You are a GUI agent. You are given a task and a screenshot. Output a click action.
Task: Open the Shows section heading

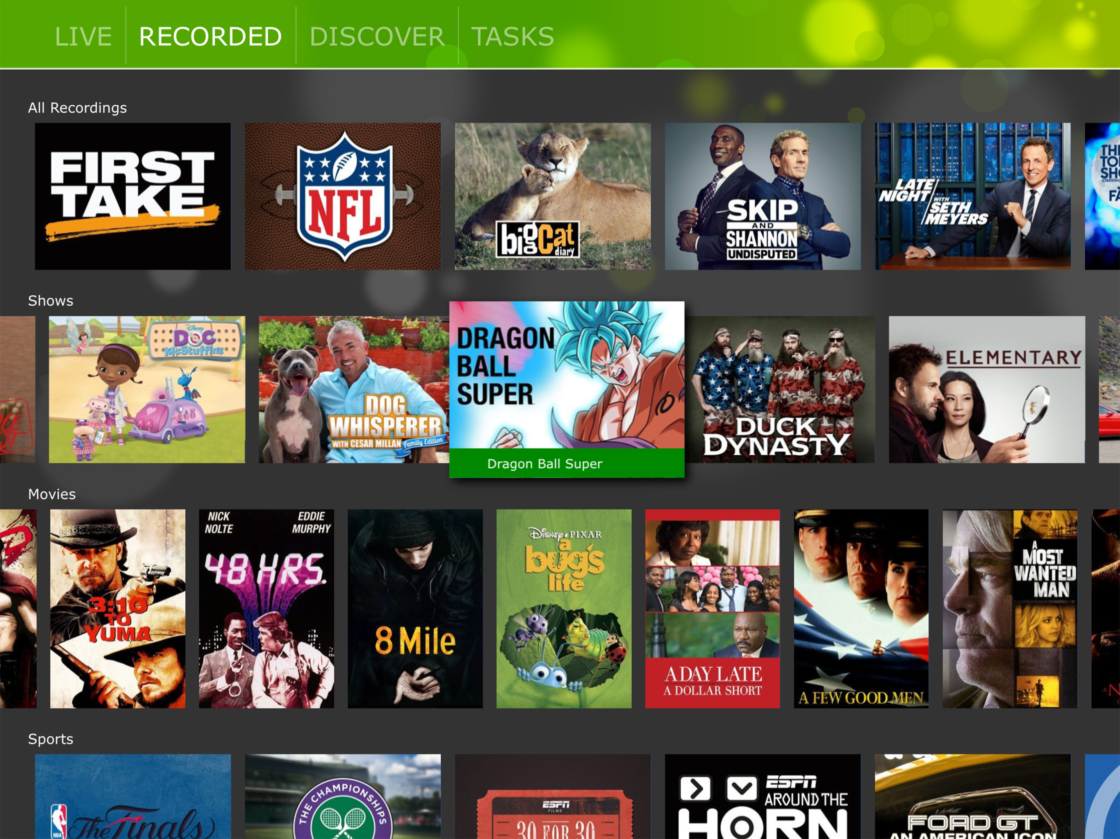click(51, 301)
